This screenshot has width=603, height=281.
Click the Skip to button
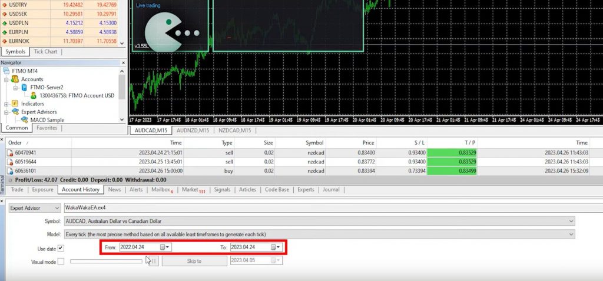(x=194, y=261)
